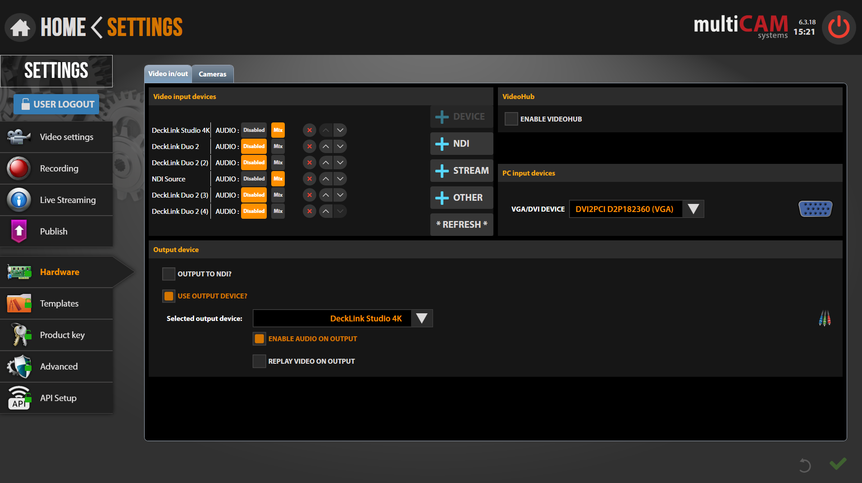This screenshot has height=483, width=862.
Task: Remove the DeckLink Studio 4K input device
Action: tap(310, 130)
